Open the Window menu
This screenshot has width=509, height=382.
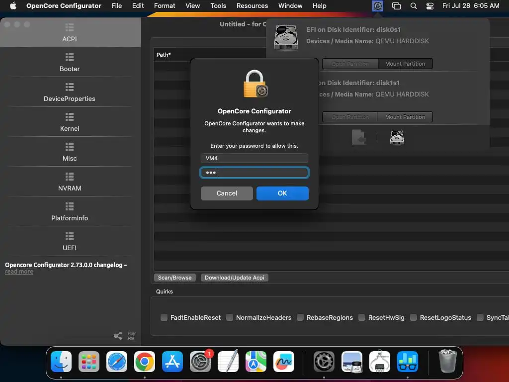click(290, 6)
